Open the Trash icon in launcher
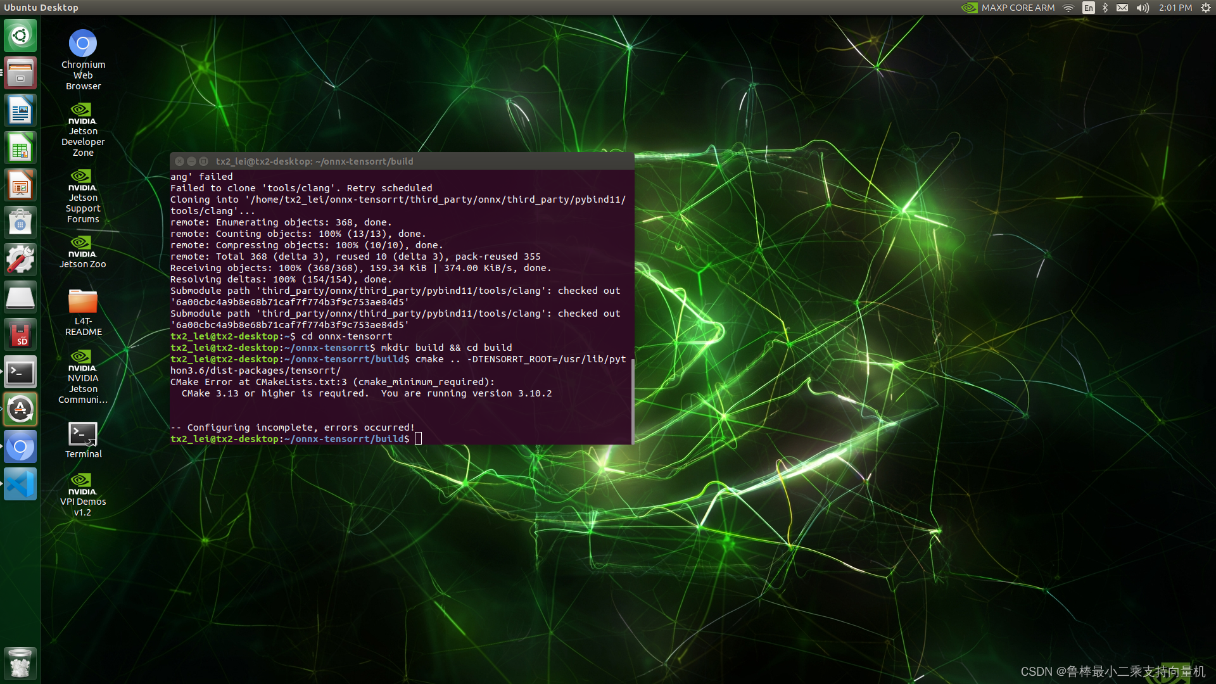This screenshot has height=684, width=1216. (x=20, y=663)
